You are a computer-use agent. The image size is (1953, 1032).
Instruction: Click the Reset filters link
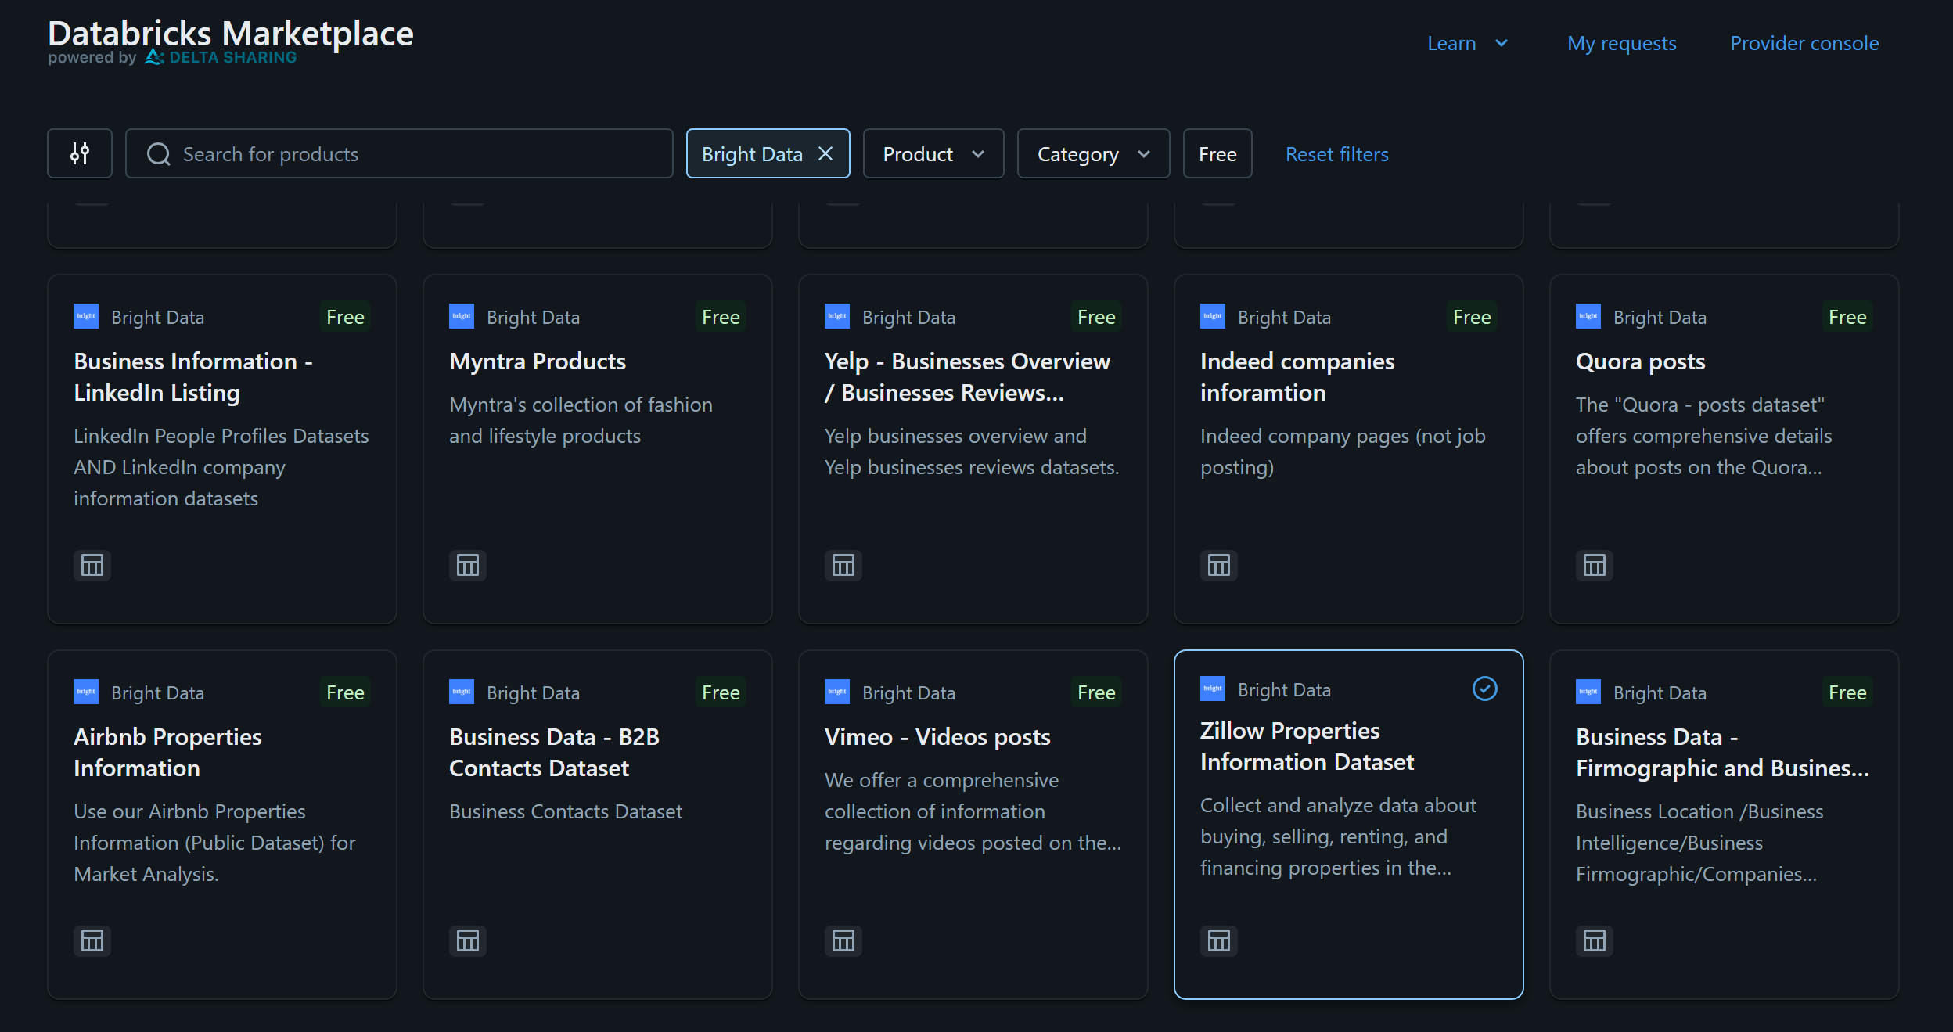point(1336,154)
